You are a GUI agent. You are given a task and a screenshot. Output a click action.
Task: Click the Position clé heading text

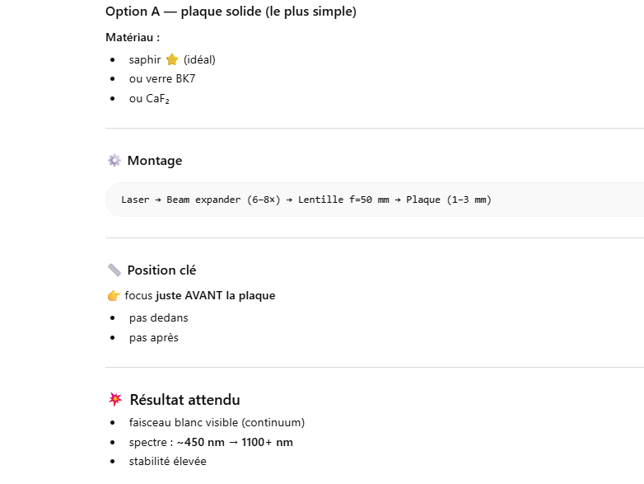pos(161,270)
